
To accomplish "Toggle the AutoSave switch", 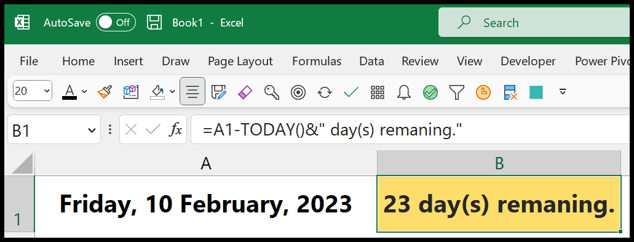I will pos(116,22).
